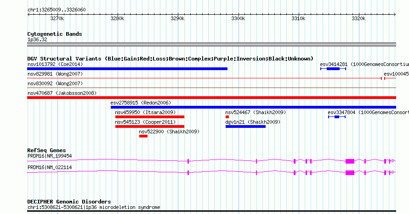Select the esv2758915 (Redon2006) label
The image size is (409, 214).
141,103
